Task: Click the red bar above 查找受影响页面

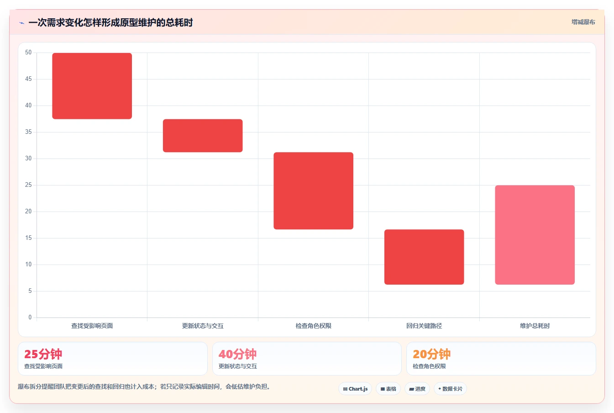Action: [x=92, y=86]
